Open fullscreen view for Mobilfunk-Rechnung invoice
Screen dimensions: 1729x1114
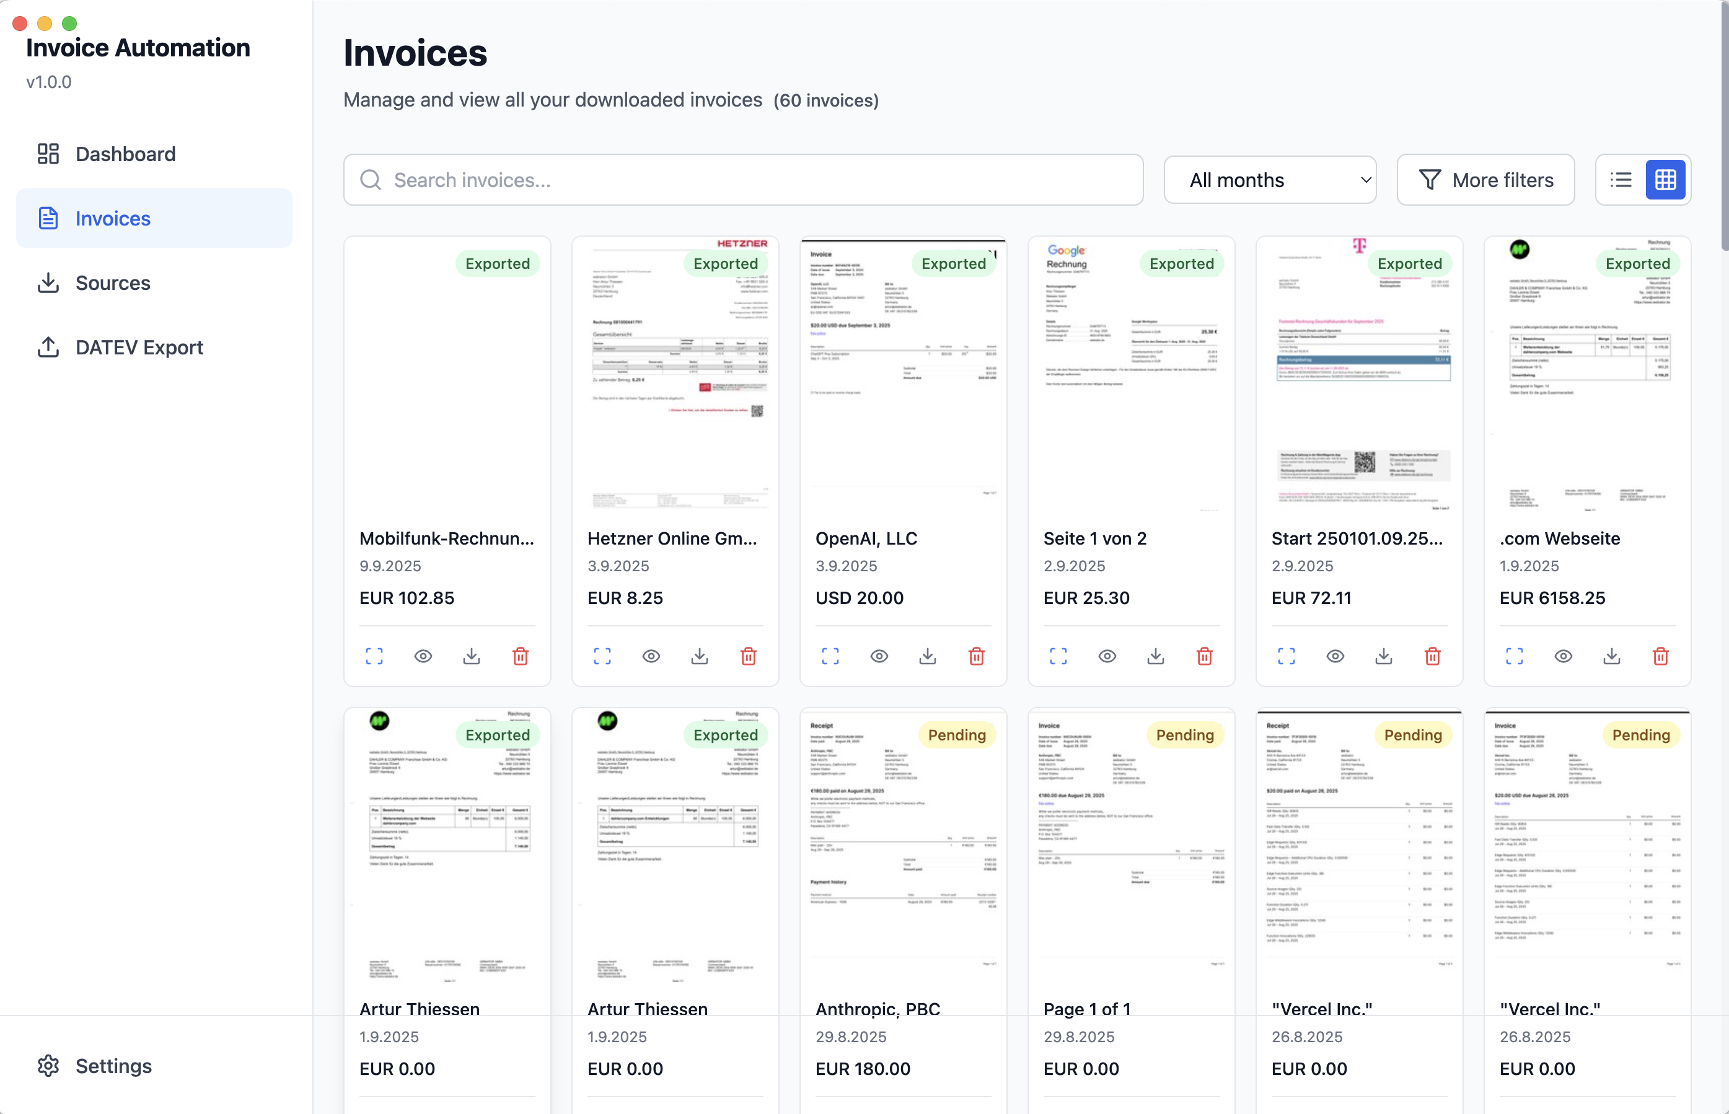[374, 656]
